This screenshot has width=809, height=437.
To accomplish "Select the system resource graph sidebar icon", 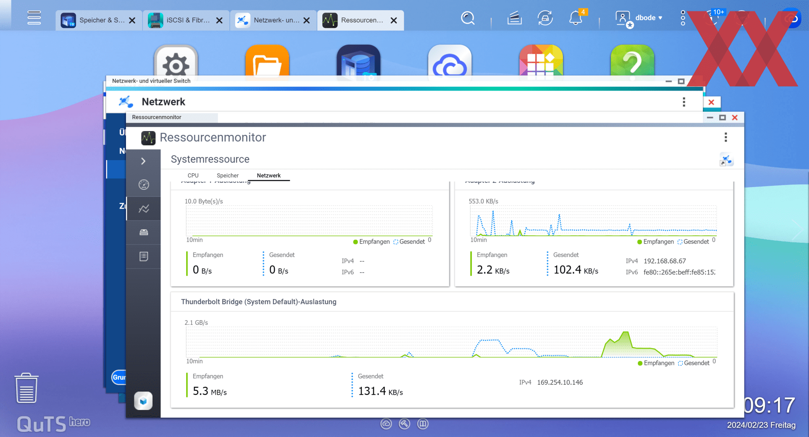I will [143, 209].
